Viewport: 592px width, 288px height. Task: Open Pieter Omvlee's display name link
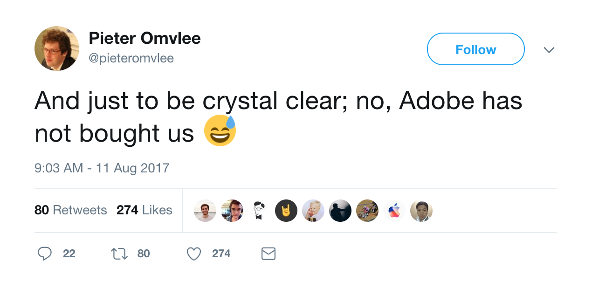145,38
